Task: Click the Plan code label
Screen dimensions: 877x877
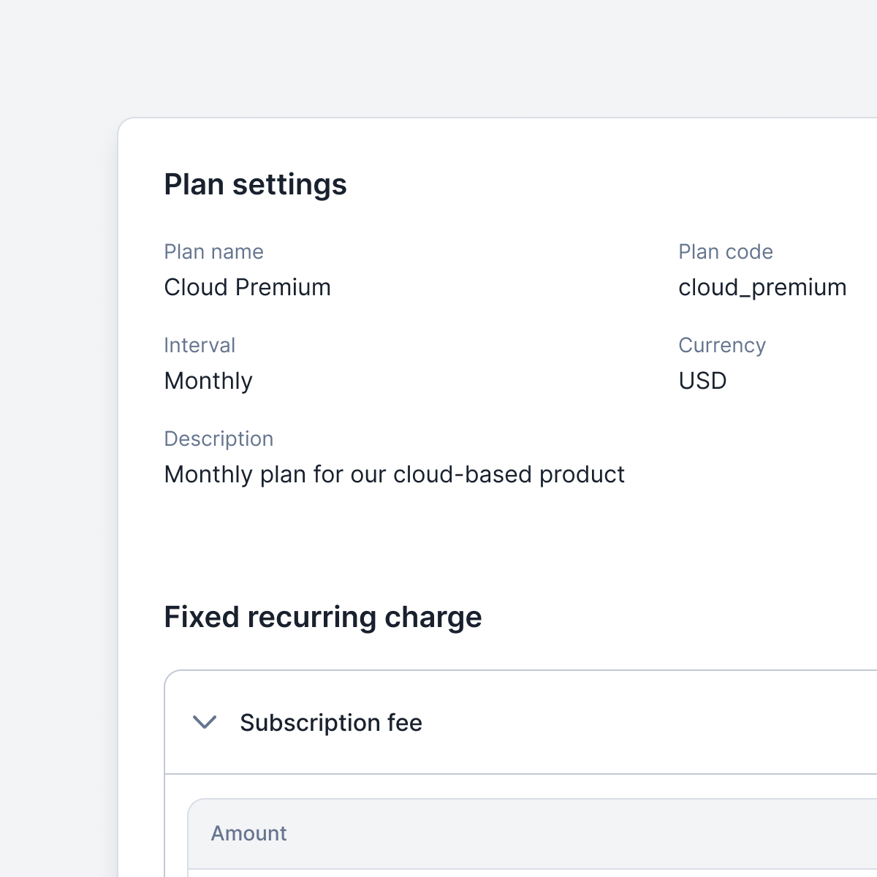Action: tap(725, 251)
